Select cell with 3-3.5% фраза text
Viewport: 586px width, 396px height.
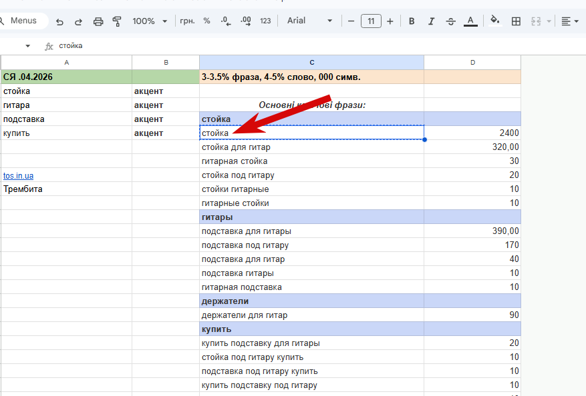pyautogui.click(x=311, y=77)
